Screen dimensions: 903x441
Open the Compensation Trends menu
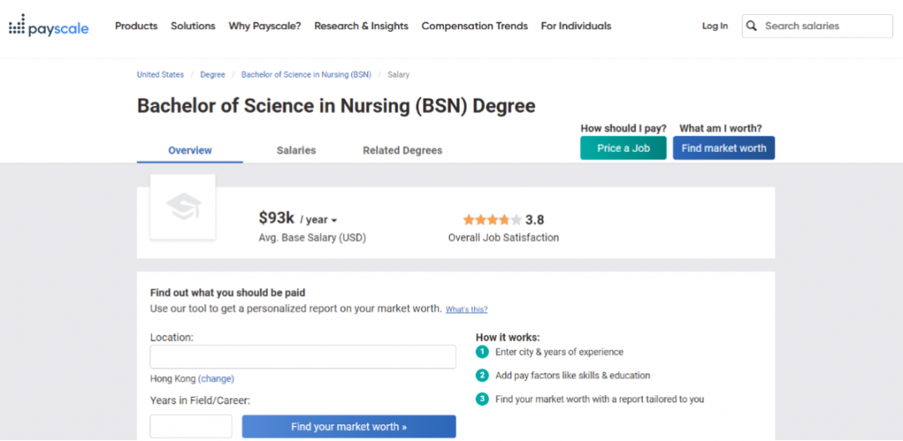[475, 26]
